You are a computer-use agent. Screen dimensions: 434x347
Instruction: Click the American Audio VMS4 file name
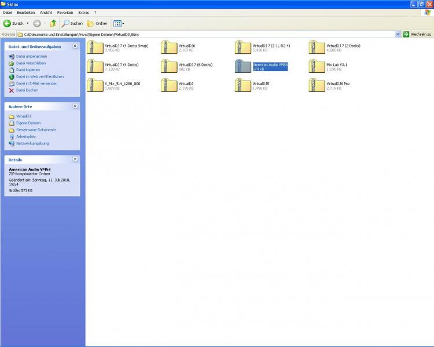pyautogui.click(x=270, y=64)
